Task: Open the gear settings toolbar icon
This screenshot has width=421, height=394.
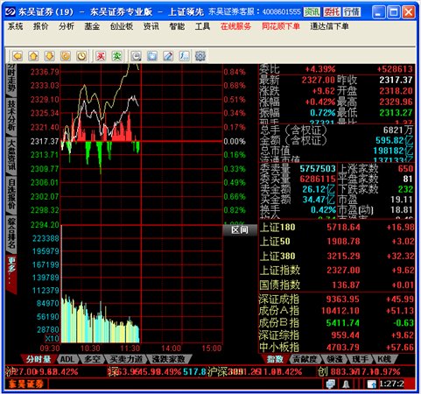Action: point(200,56)
